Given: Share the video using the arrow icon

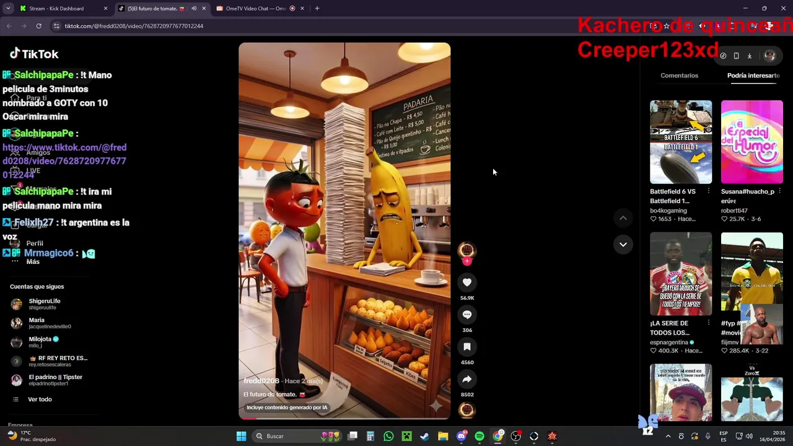Looking at the screenshot, I should [467, 379].
